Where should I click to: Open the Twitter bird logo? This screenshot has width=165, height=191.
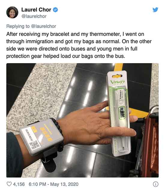(155, 10)
